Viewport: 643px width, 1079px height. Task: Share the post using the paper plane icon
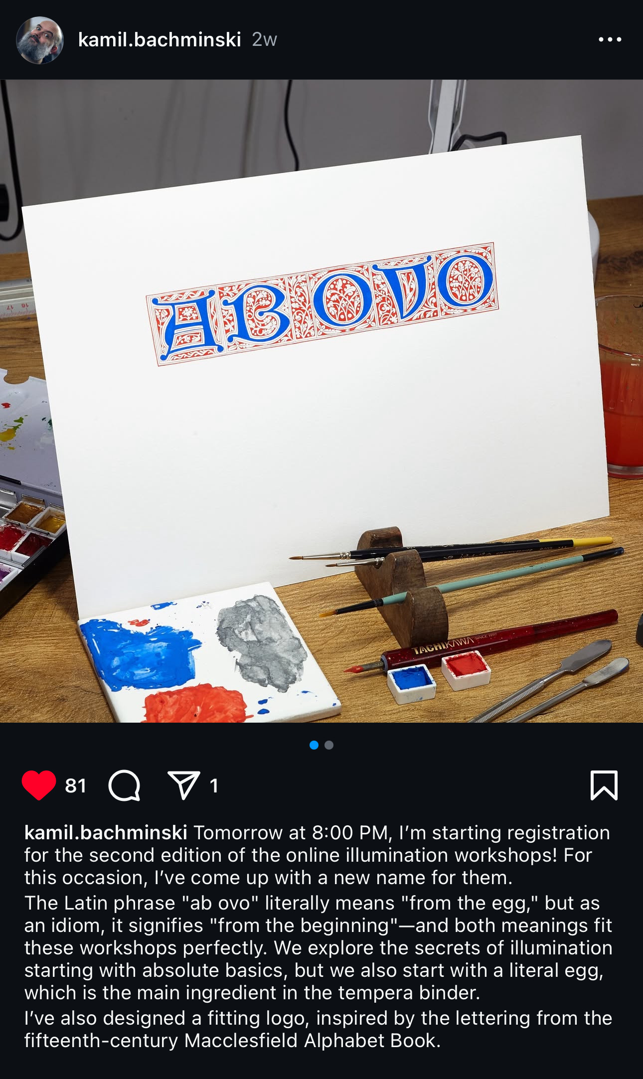click(184, 785)
